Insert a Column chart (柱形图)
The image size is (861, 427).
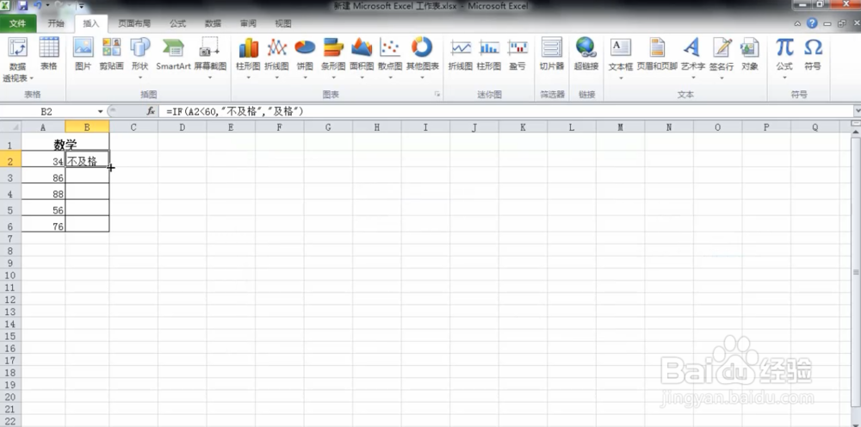tap(248, 58)
